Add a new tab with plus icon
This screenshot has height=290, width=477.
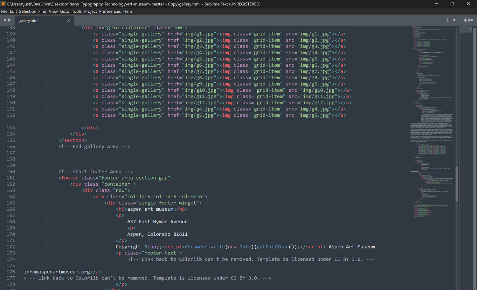point(447,20)
